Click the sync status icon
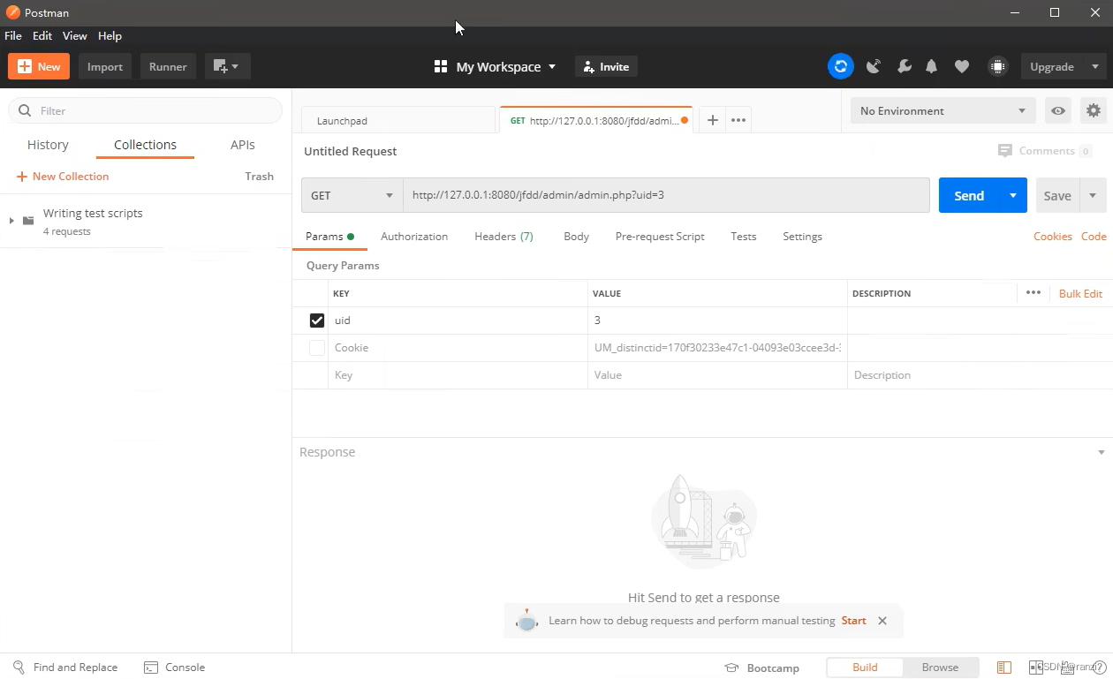Screen dimensions: 1113x679 (x=841, y=66)
